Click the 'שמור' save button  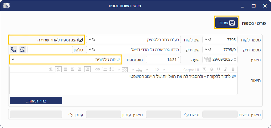click(227, 23)
